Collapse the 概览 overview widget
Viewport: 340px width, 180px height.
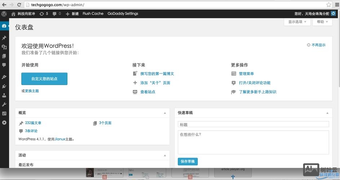[x=165, y=113]
